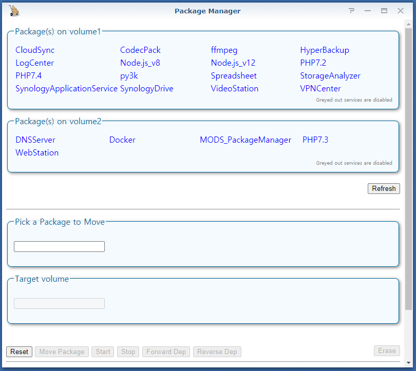Select the Spreadsheet package
Screen dimensions: 416x371
click(x=234, y=76)
